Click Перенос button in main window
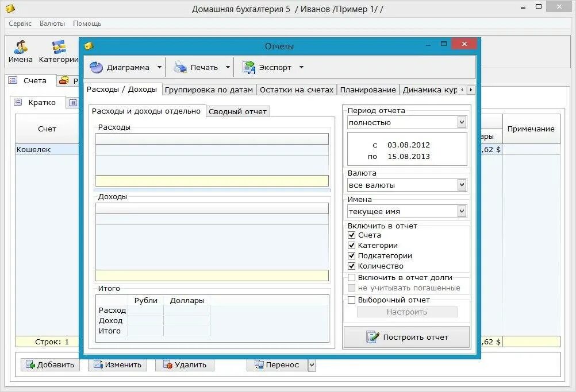 click(x=277, y=365)
